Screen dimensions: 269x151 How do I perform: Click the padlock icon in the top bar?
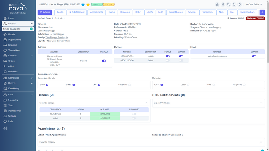pyautogui.click(x=218, y=5)
